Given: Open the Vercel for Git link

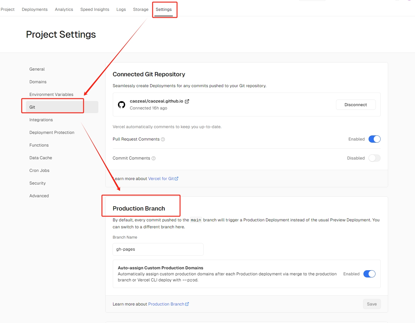Looking at the screenshot, I should [161, 179].
